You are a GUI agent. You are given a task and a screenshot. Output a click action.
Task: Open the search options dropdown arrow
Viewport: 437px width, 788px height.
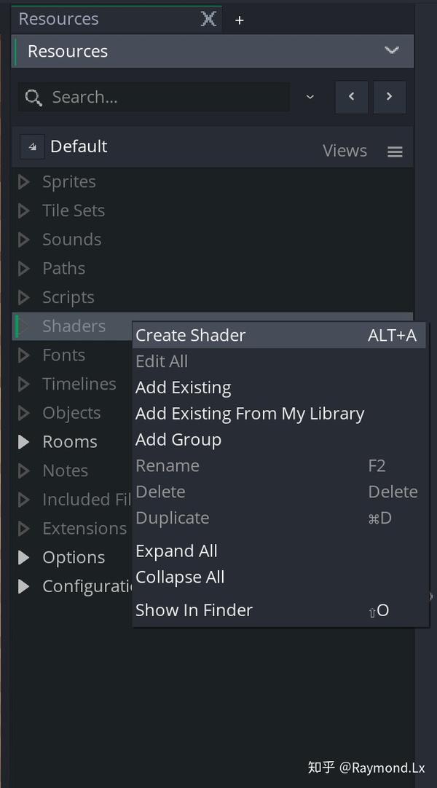(310, 97)
